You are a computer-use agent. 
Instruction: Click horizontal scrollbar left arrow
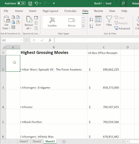coord(128,141)
